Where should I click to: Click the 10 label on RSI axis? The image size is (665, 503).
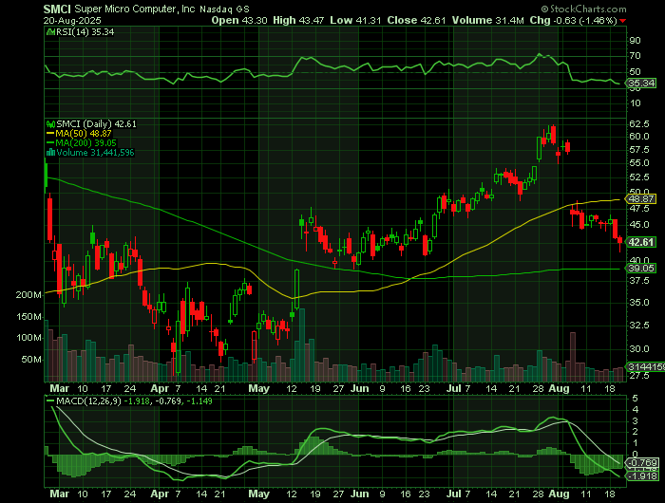click(x=635, y=103)
